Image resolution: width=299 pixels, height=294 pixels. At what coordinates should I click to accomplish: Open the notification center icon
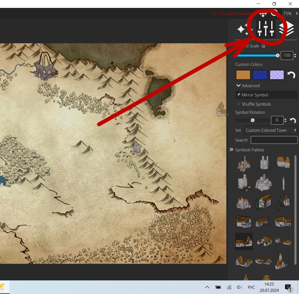click(288, 287)
